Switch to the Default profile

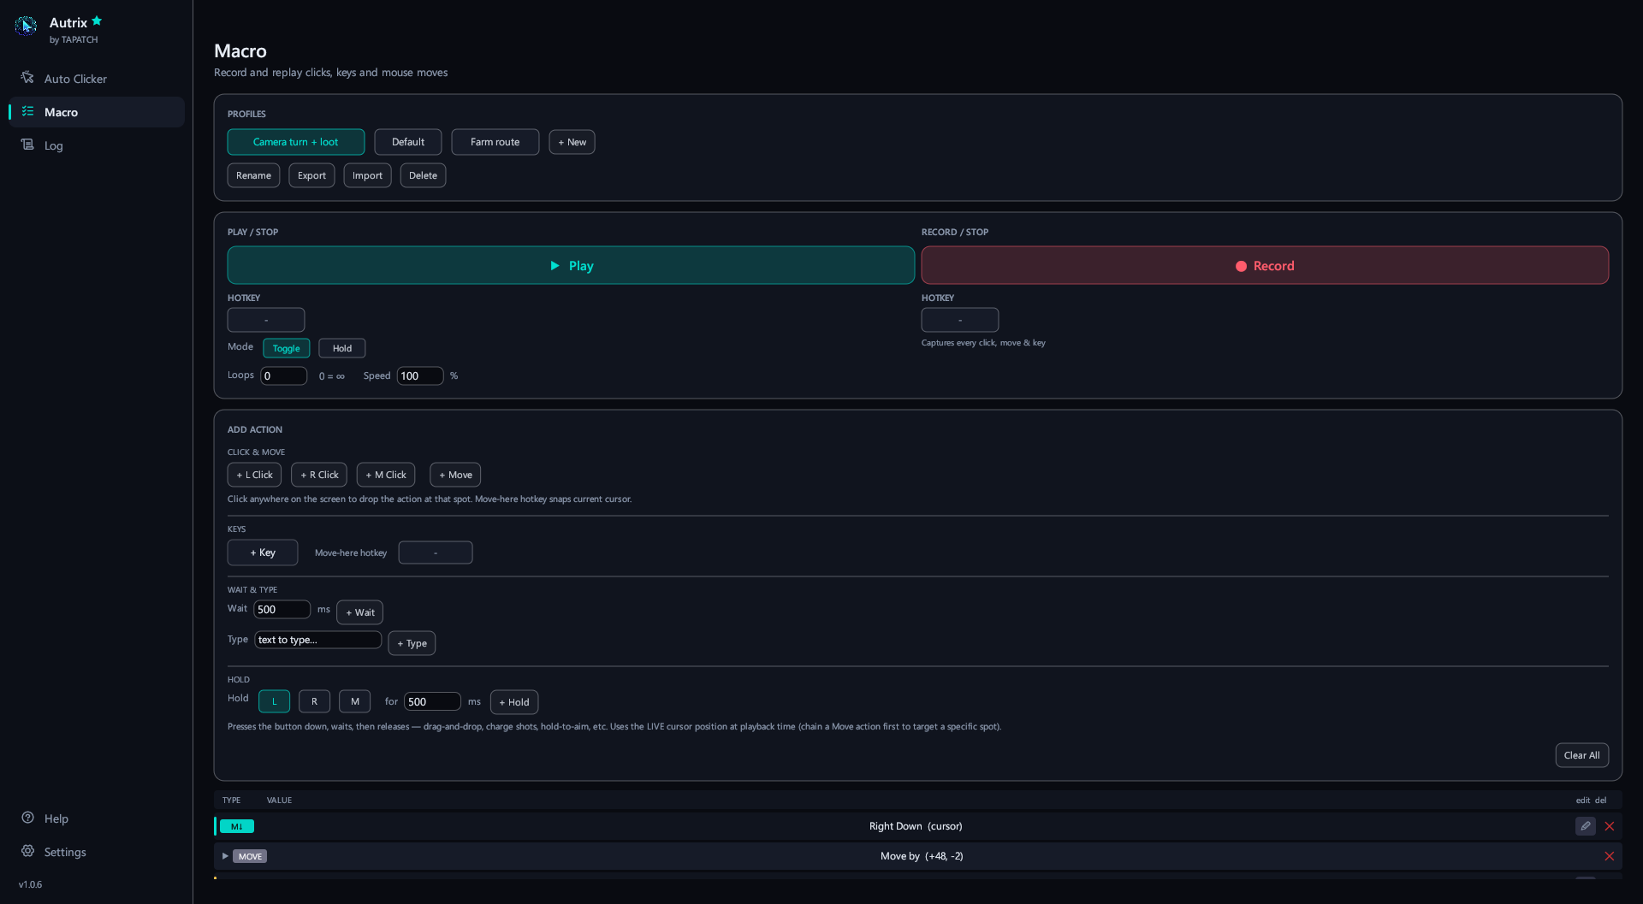click(x=408, y=142)
